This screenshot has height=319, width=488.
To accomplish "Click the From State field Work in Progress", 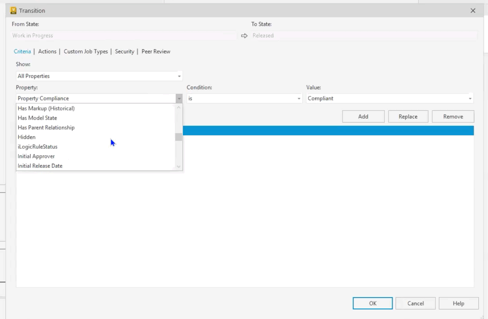I will [x=123, y=35].
